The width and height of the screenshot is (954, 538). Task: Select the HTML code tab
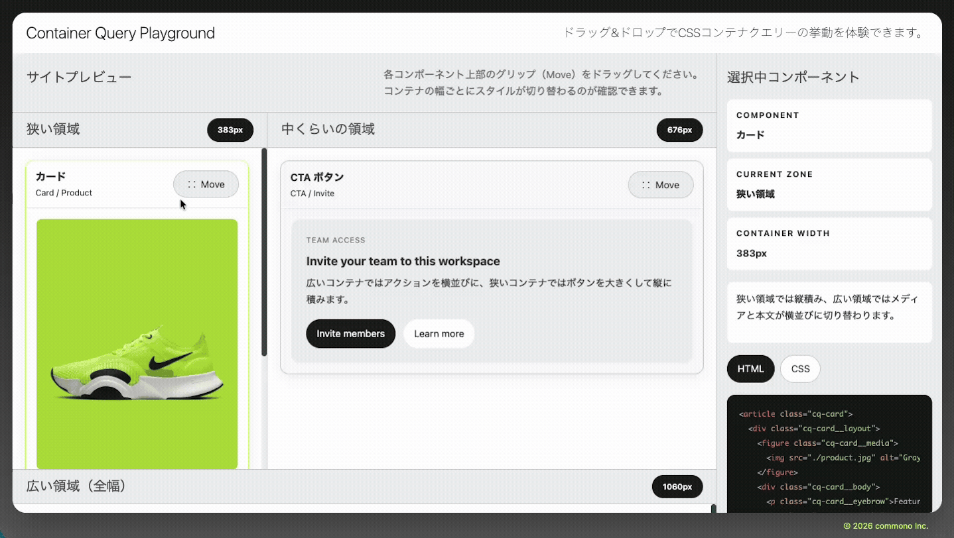point(750,369)
